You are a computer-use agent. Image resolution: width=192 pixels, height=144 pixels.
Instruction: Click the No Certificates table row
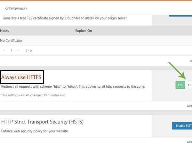[96, 41]
